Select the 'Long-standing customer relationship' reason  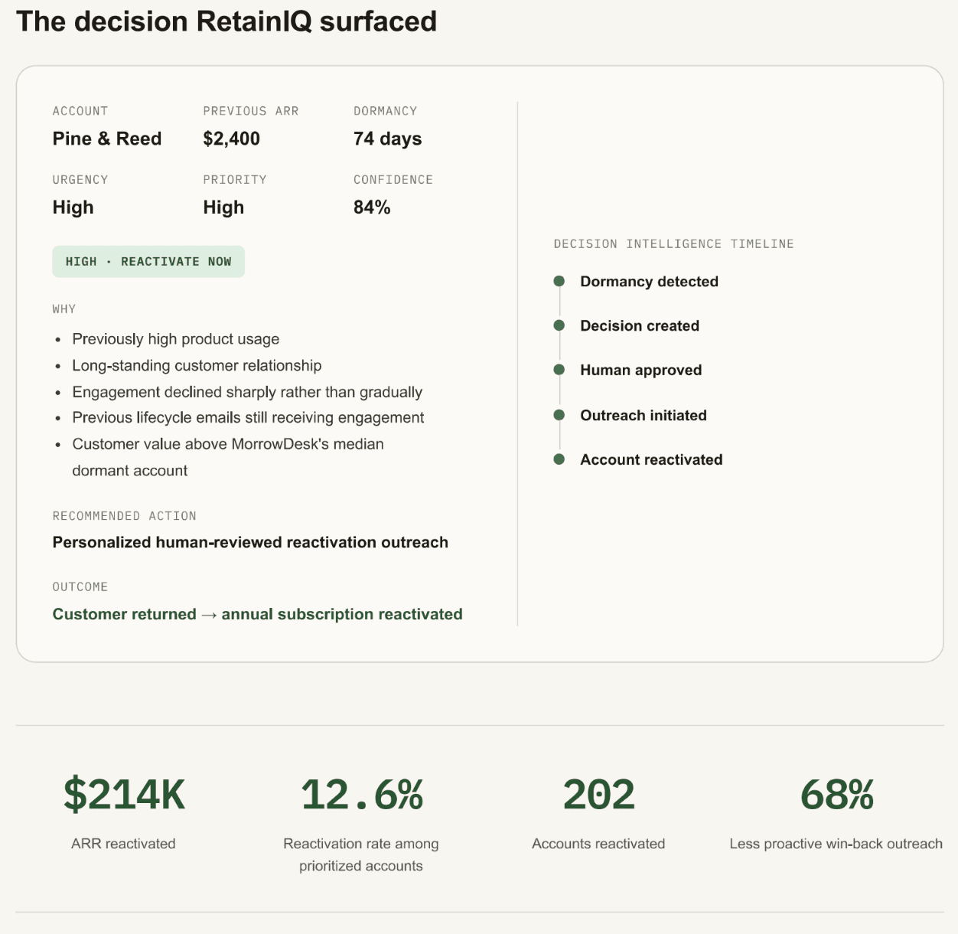[x=197, y=365]
